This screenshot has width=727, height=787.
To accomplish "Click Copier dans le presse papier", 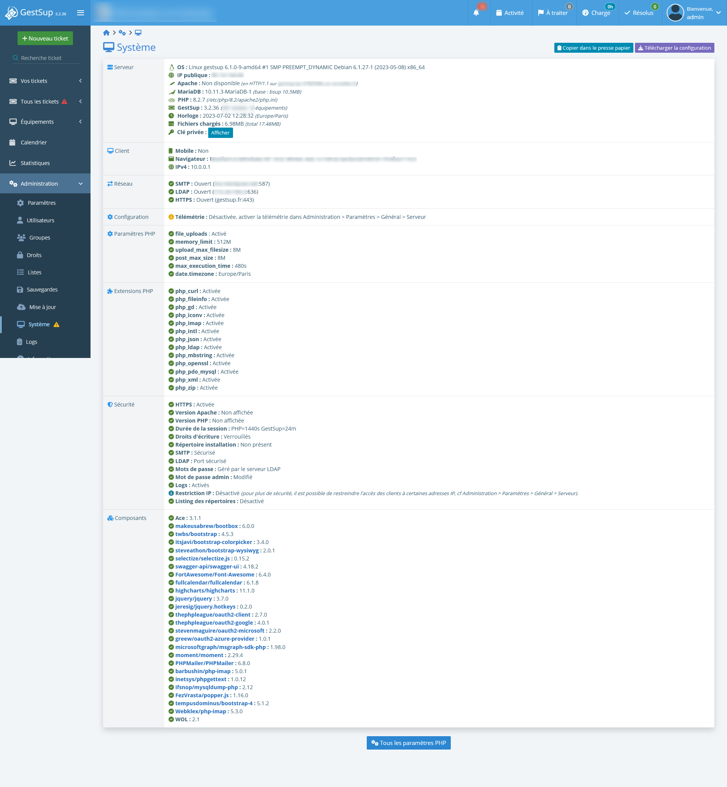I will (594, 48).
